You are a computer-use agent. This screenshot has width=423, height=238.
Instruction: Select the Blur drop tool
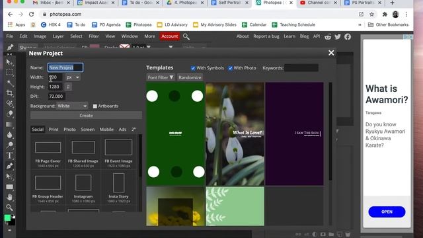[9, 135]
